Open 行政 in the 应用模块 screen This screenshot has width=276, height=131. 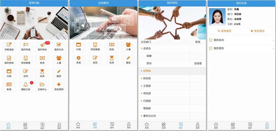78,47
